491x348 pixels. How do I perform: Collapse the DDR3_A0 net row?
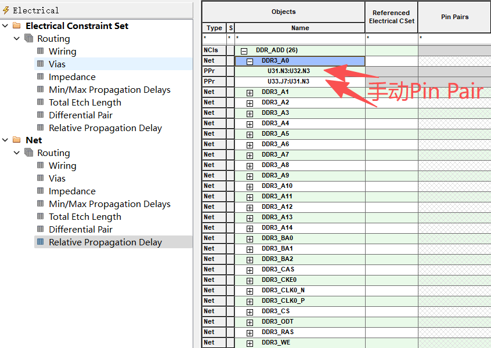(x=250, y=61)
